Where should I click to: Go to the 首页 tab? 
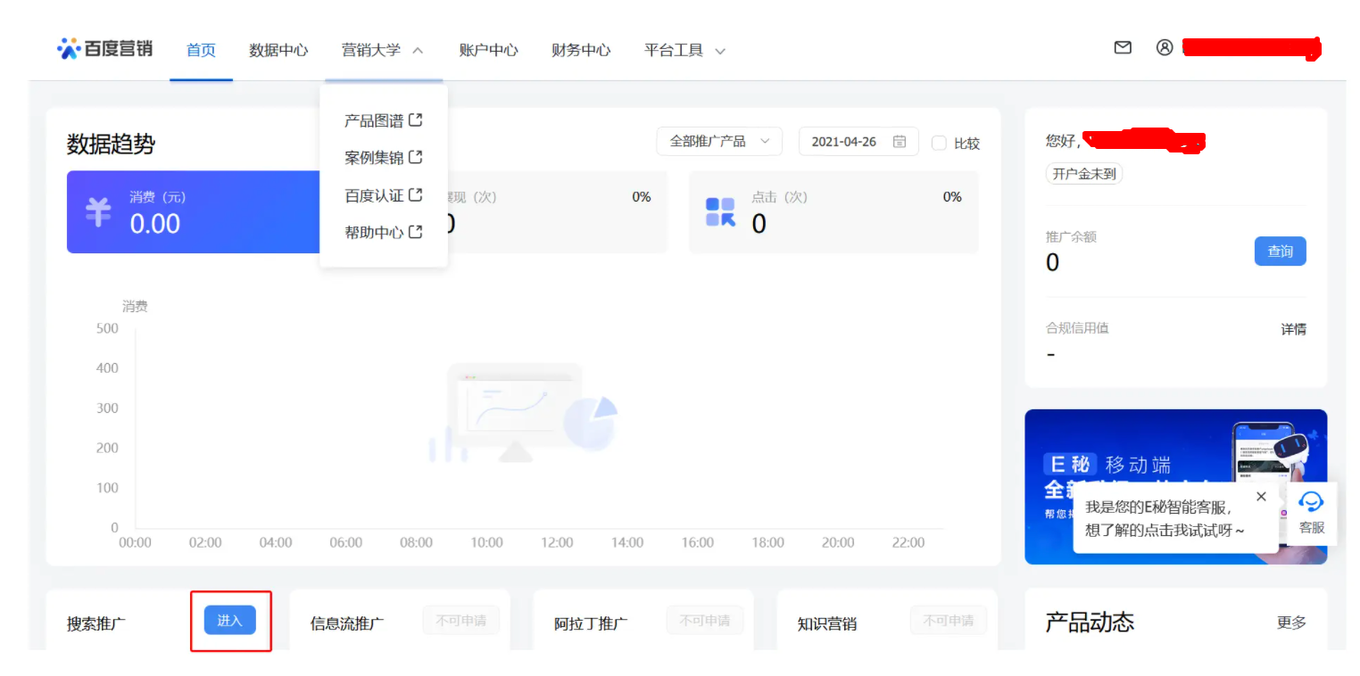201,50
